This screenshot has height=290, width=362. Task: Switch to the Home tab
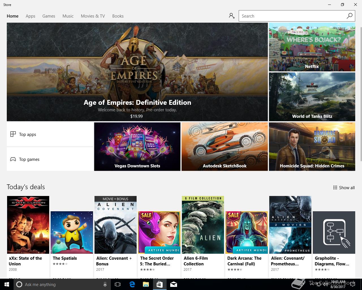(x=13, y=16)
